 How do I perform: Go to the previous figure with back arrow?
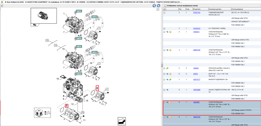point(154,6)
